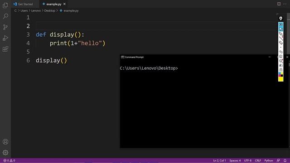Open the Accounts menu icon

[x=5, y=142]
